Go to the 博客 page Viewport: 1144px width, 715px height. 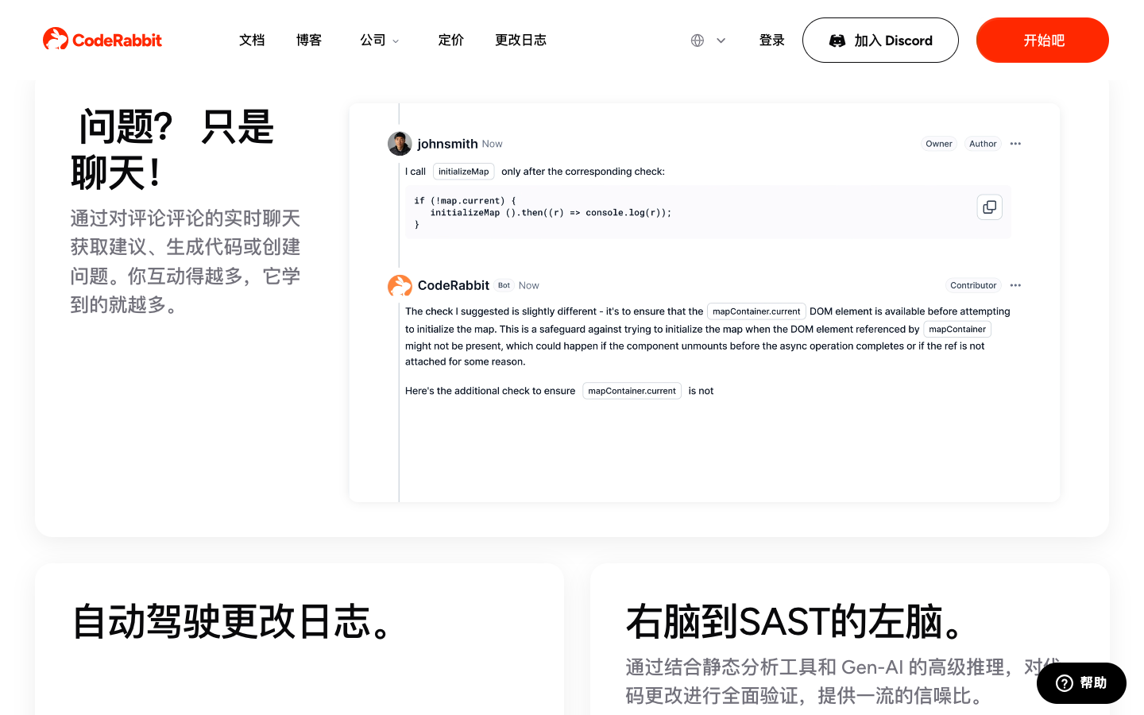pyautogui.click(x=309, y=40)
